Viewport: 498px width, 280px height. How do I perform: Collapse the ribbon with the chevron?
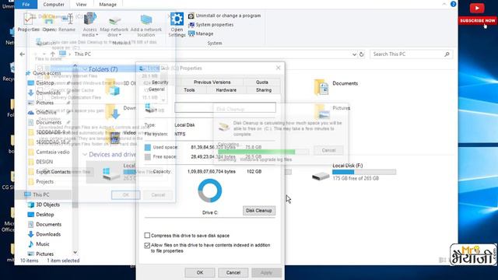pos(444,4)
